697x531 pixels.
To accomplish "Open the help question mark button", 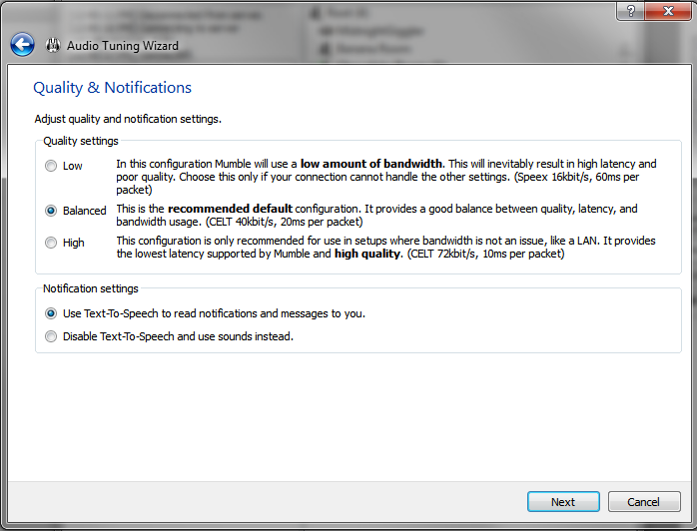I will pos(630,11).
